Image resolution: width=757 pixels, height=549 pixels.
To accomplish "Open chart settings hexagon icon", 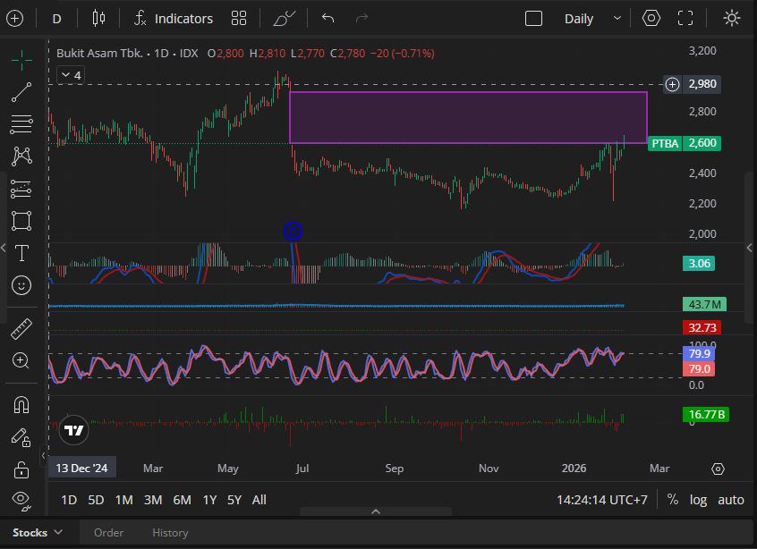I will 651,18.
